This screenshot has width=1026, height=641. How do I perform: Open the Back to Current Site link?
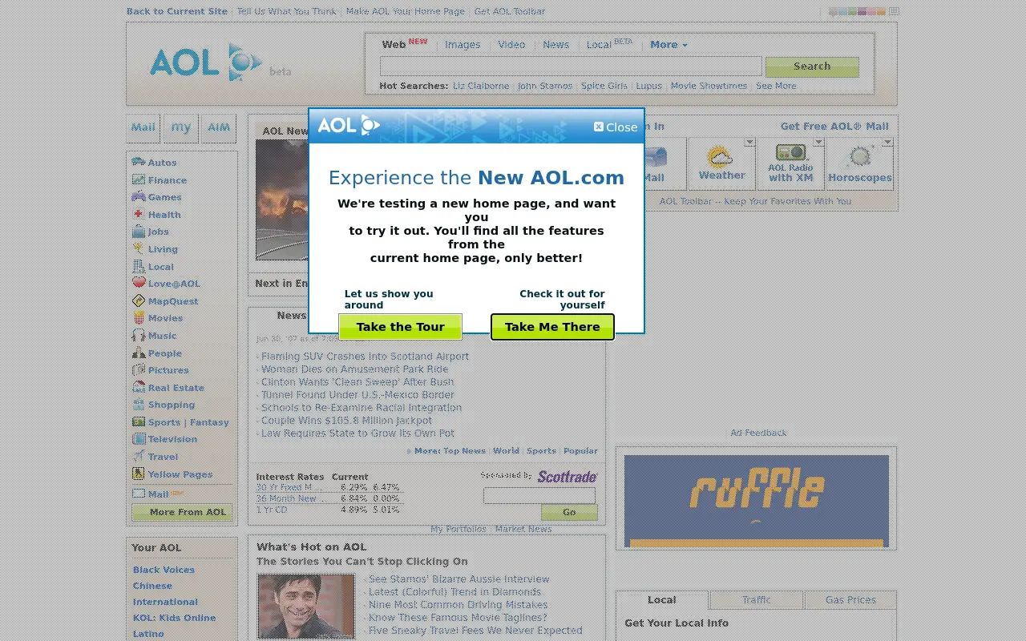click(x=177, y=11)
